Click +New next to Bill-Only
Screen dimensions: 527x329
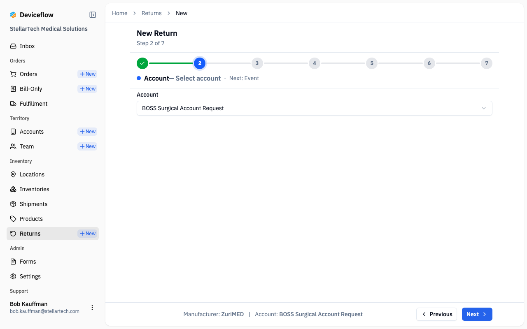pos(87,89)
